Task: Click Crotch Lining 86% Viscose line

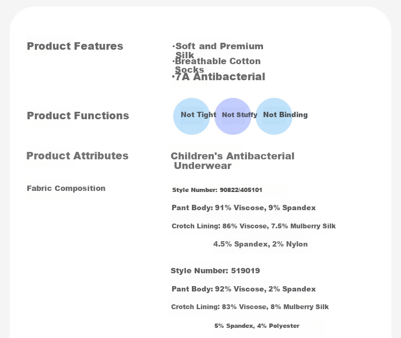Action: pos(253,226)
